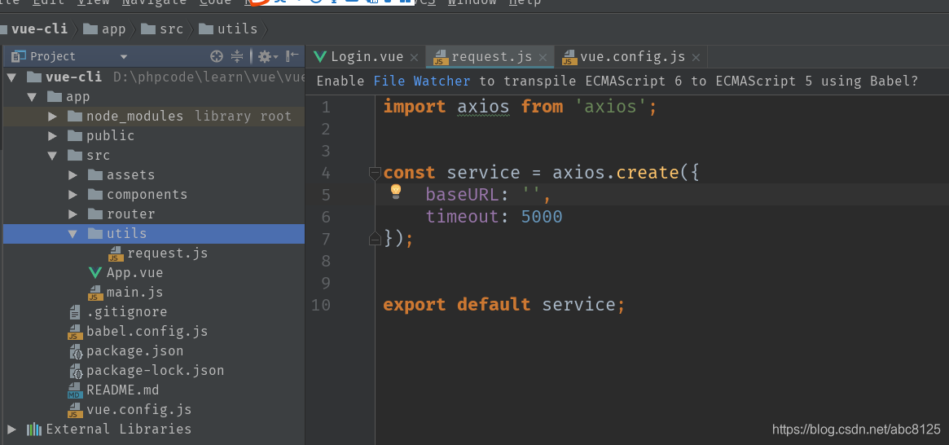
Task: Click the locate-file crosshair icon in Project panel
Action: (217, 57)
